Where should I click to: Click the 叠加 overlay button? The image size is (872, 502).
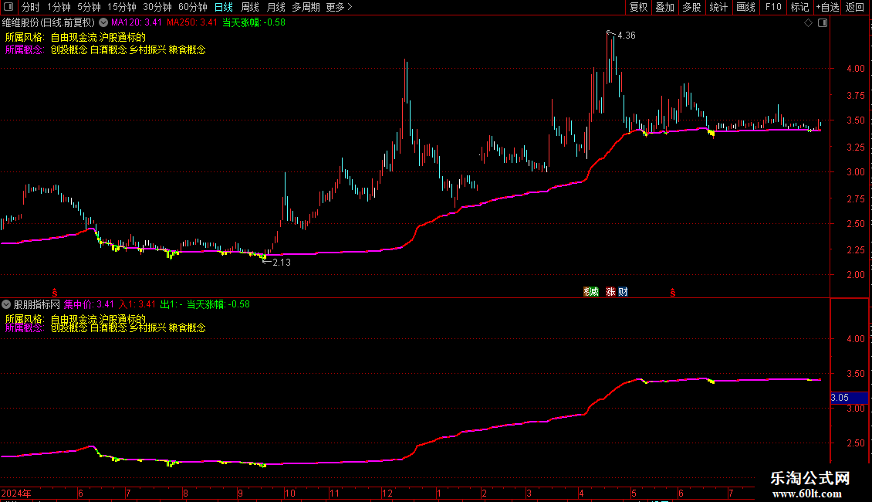(x=664, y=7)
